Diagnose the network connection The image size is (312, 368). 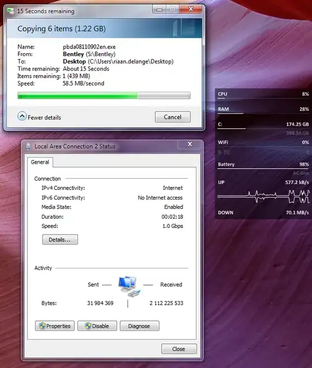[x=139, y=326]
